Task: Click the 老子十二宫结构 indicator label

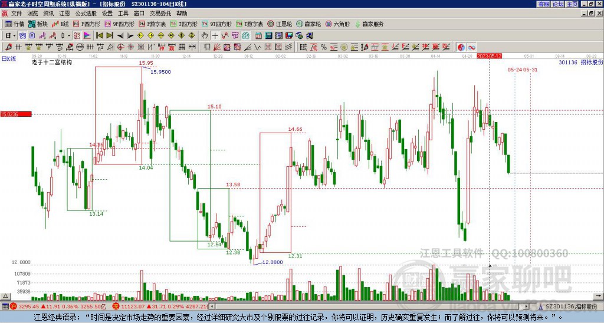Action: point(52,62)
